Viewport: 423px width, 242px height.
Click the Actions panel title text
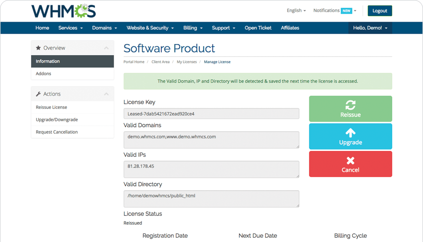tap(52, 94)
